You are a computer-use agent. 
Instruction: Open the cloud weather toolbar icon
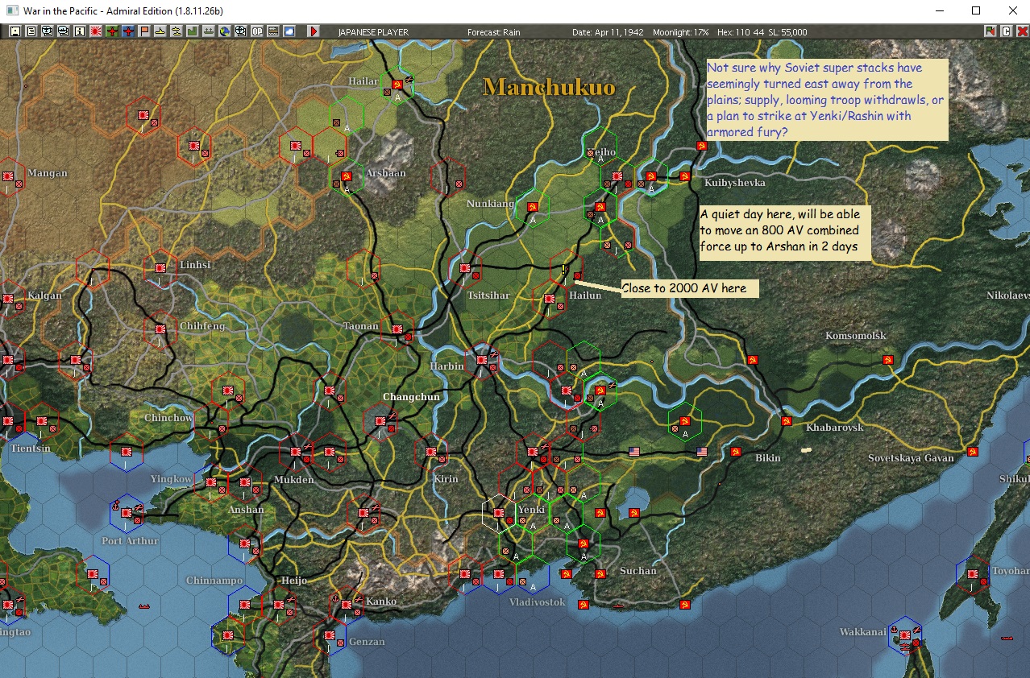[x=289, y=31]
